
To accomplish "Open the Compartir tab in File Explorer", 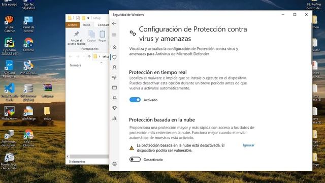I will 103,25.
